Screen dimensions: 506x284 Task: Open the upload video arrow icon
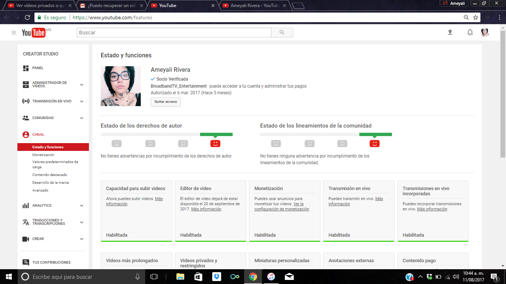(x=450, y=32)
